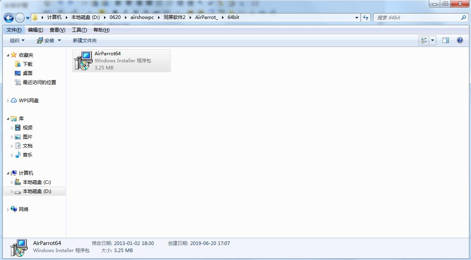This screenshot has height=260, width=471.
Task: Open the address bar history dropdown
Action: (357, 17)
